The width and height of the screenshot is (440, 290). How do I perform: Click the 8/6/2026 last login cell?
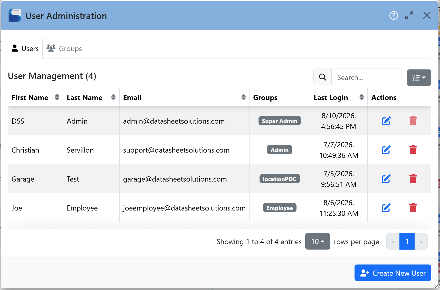[339, 208]
